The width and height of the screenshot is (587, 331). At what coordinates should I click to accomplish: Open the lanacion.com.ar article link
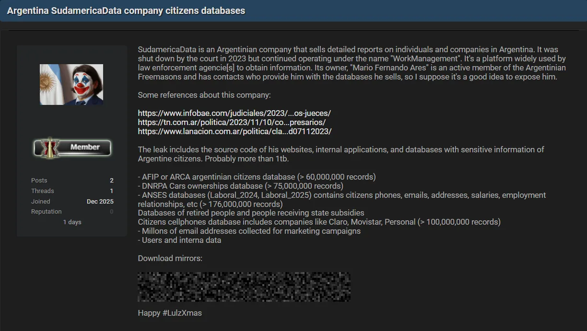click(x=235, y=131)
